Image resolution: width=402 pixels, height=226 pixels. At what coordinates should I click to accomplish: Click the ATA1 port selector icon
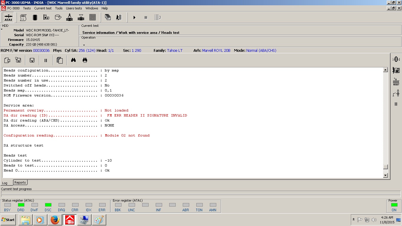[x=9, y=17]
